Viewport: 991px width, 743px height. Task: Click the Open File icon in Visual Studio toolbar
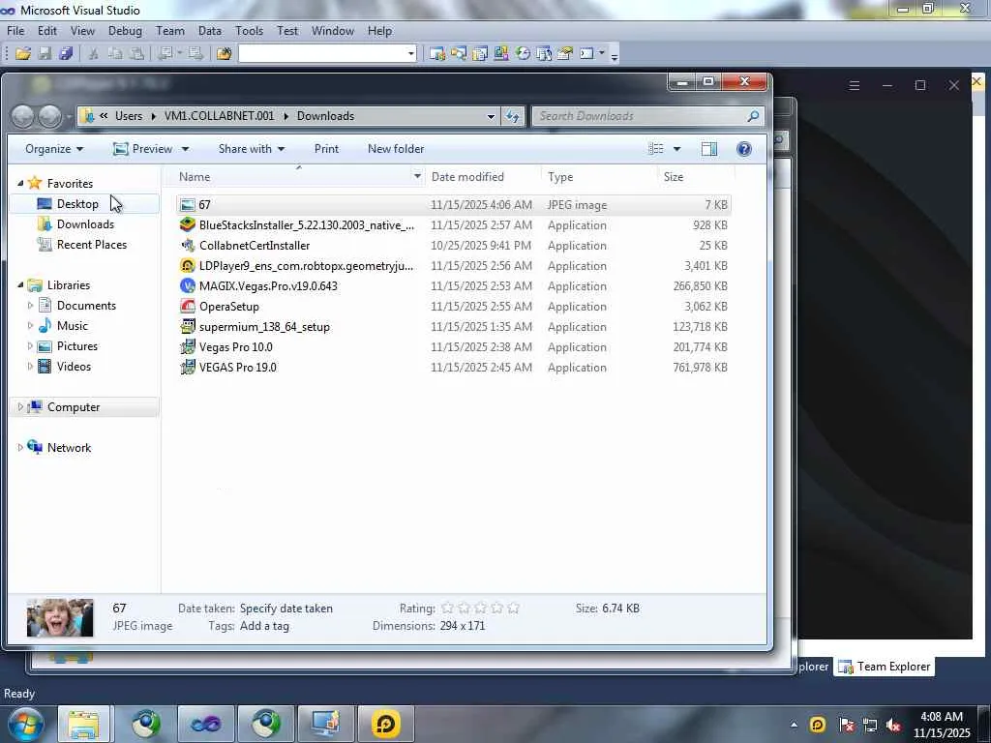pyautogui.click(x=23, y=54)
